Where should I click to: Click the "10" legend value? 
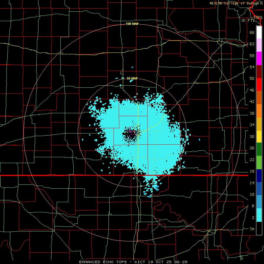pyautogui.click(x=252, y=194)
